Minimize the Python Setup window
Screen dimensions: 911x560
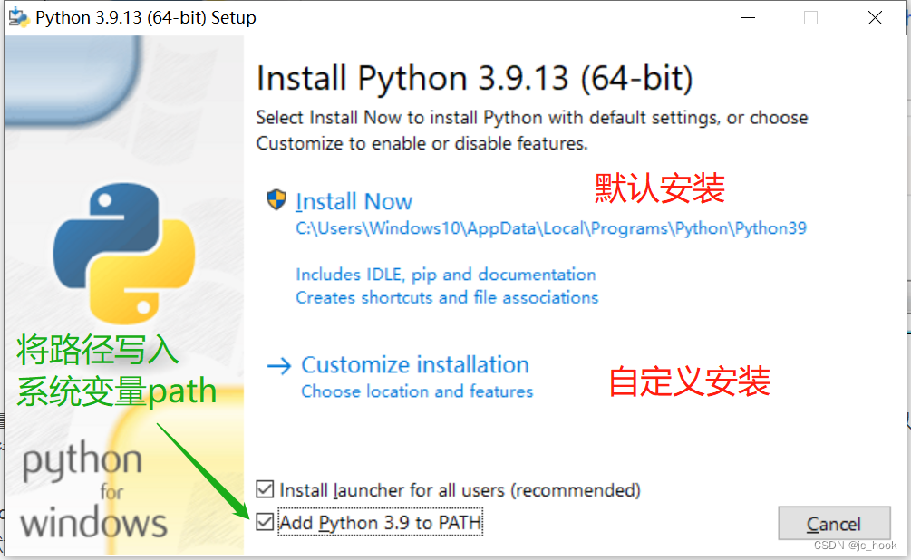tap(749, 18)
